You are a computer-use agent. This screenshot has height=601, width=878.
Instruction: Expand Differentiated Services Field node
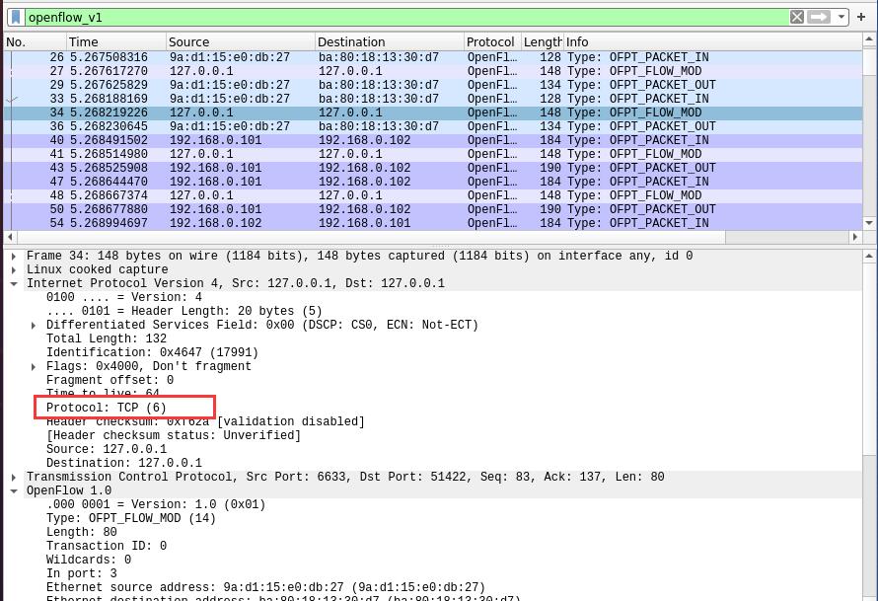(x=33, y=325)
